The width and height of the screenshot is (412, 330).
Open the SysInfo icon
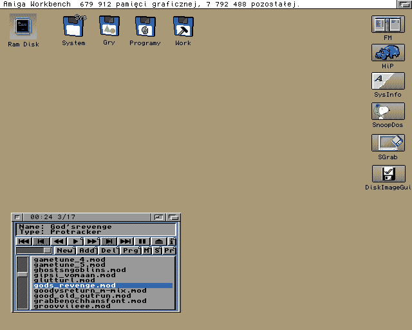coord(388,81)
